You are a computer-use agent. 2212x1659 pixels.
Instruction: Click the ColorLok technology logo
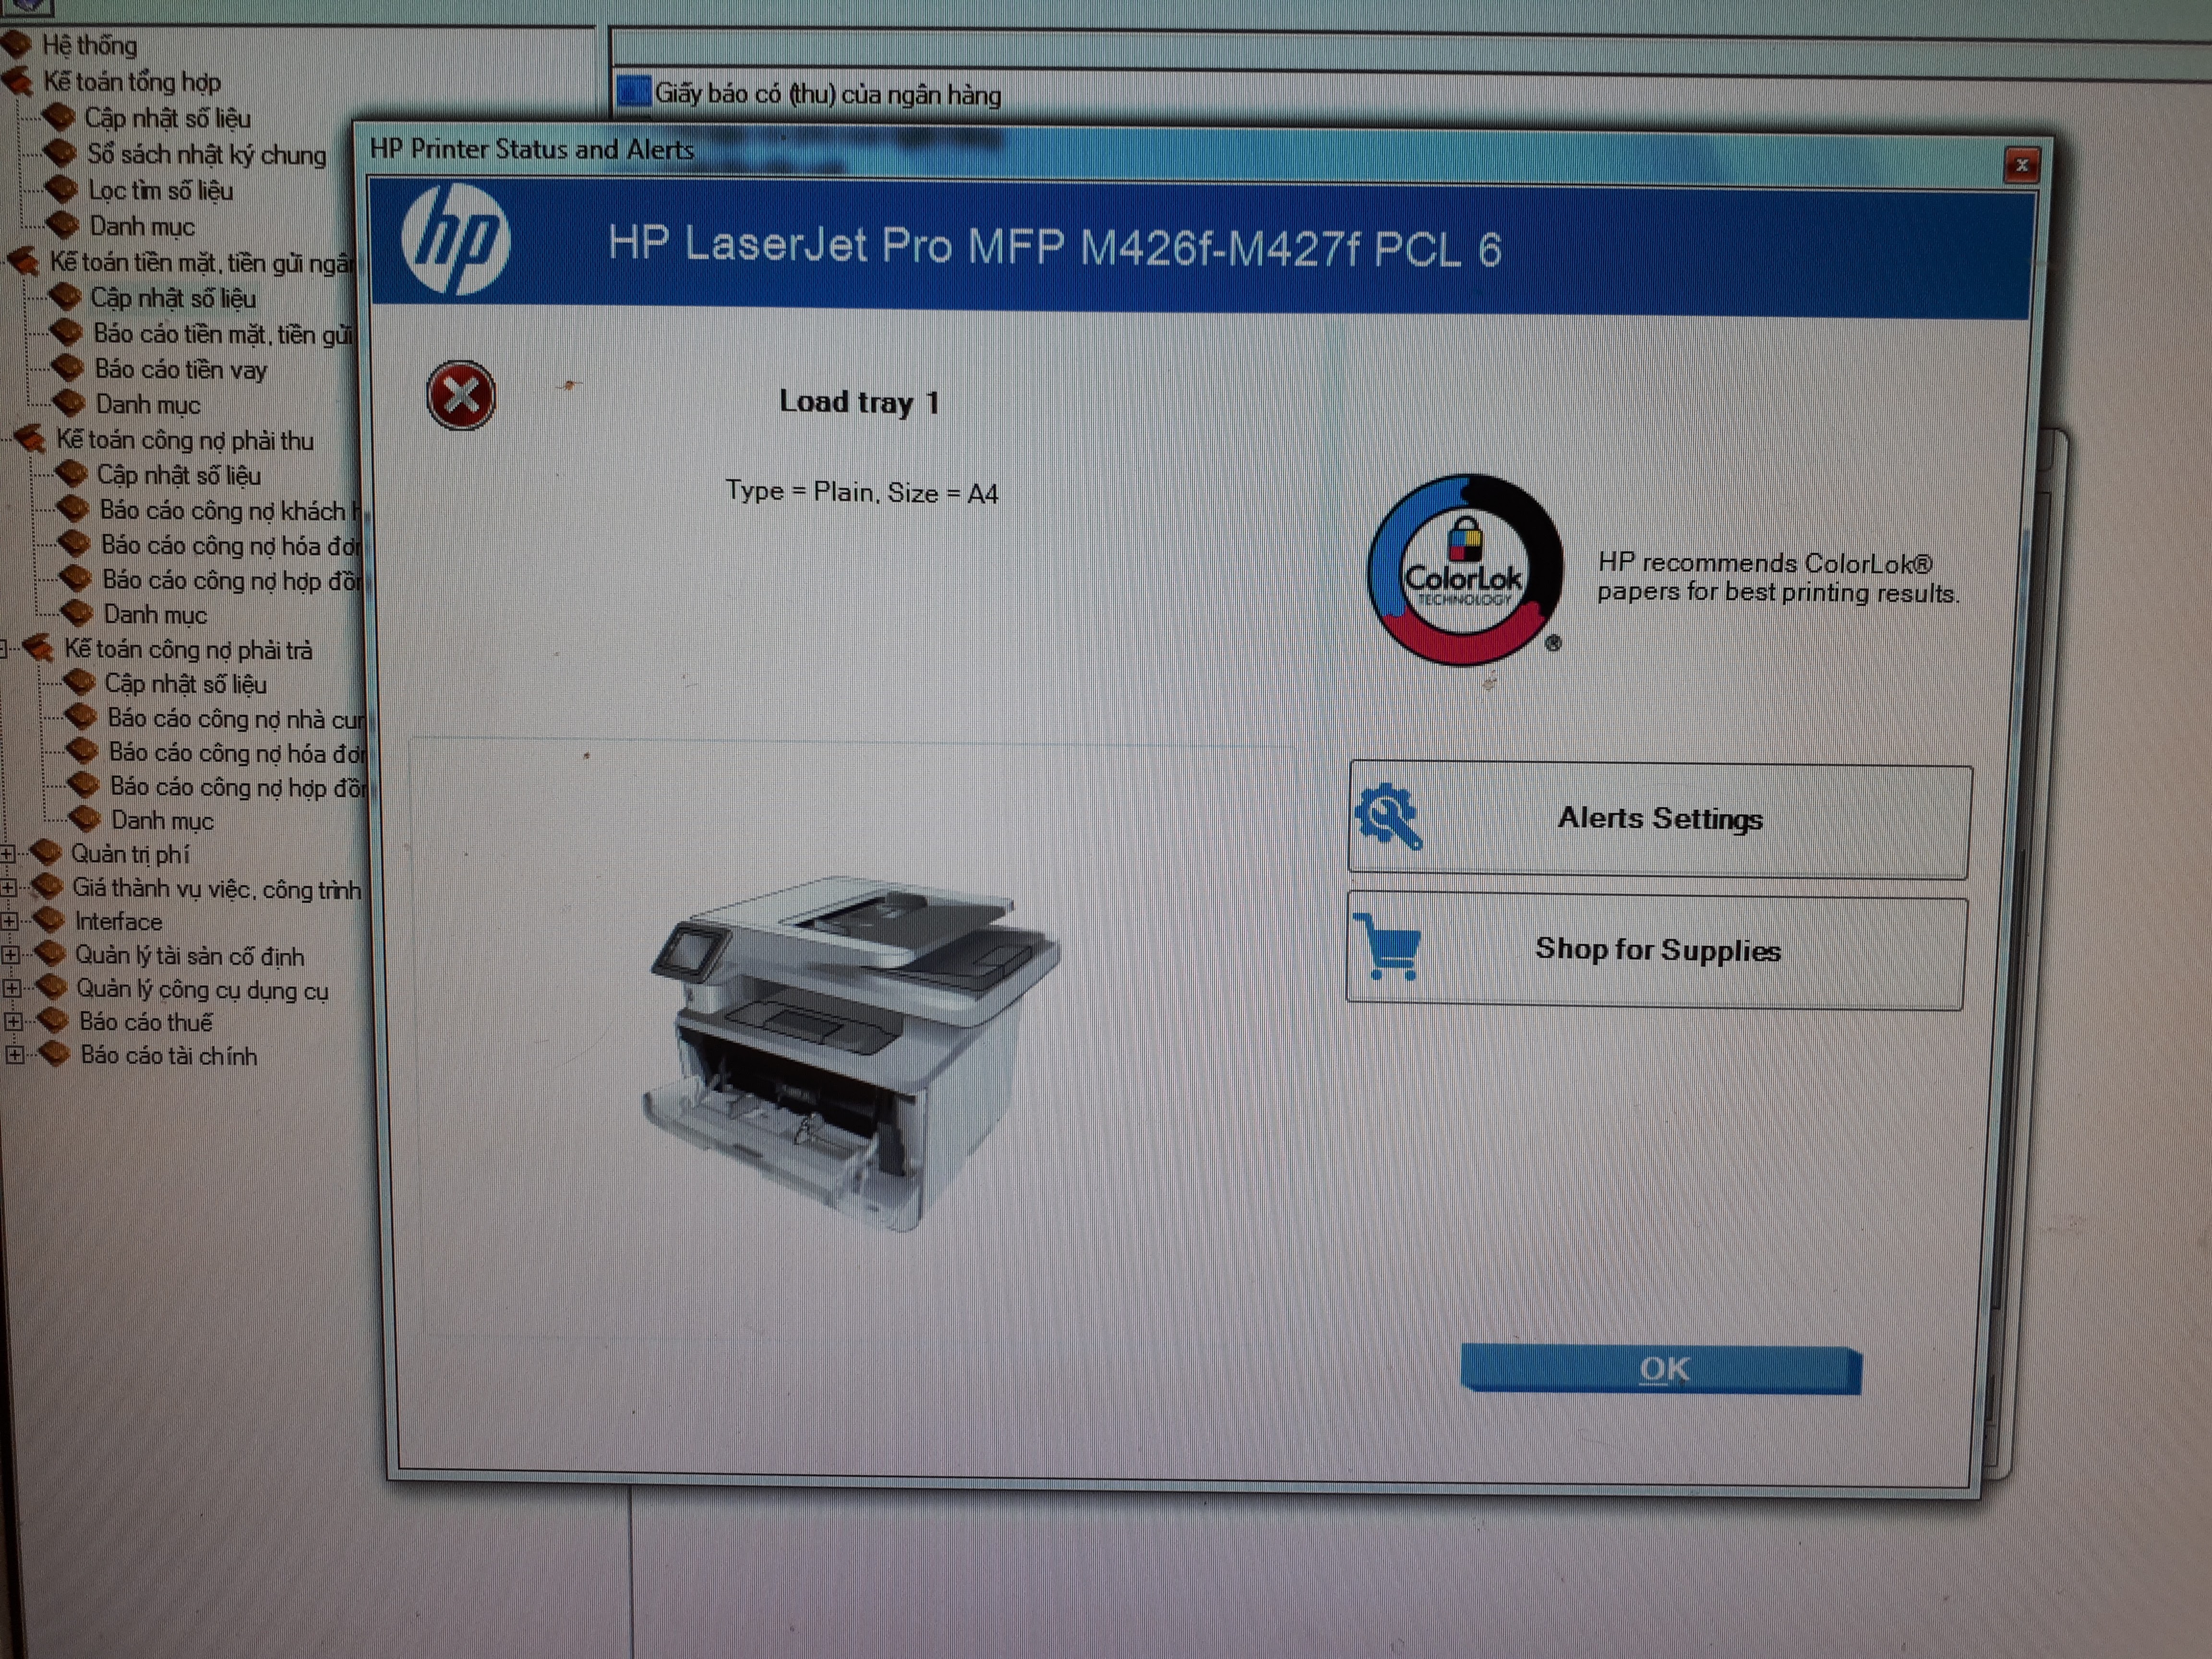pyautogui.click(x=1464, y=570)
